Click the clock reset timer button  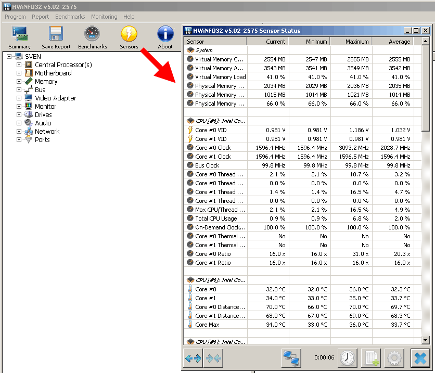point(348,358)
